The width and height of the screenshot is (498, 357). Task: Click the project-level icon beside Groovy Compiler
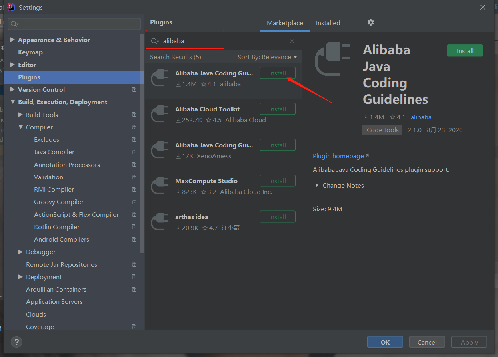pos(134,202)
